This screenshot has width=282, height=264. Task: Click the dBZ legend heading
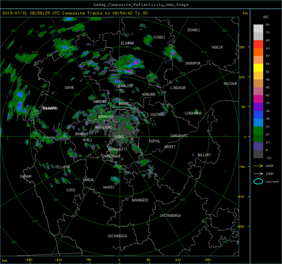[x=266, y=17]
